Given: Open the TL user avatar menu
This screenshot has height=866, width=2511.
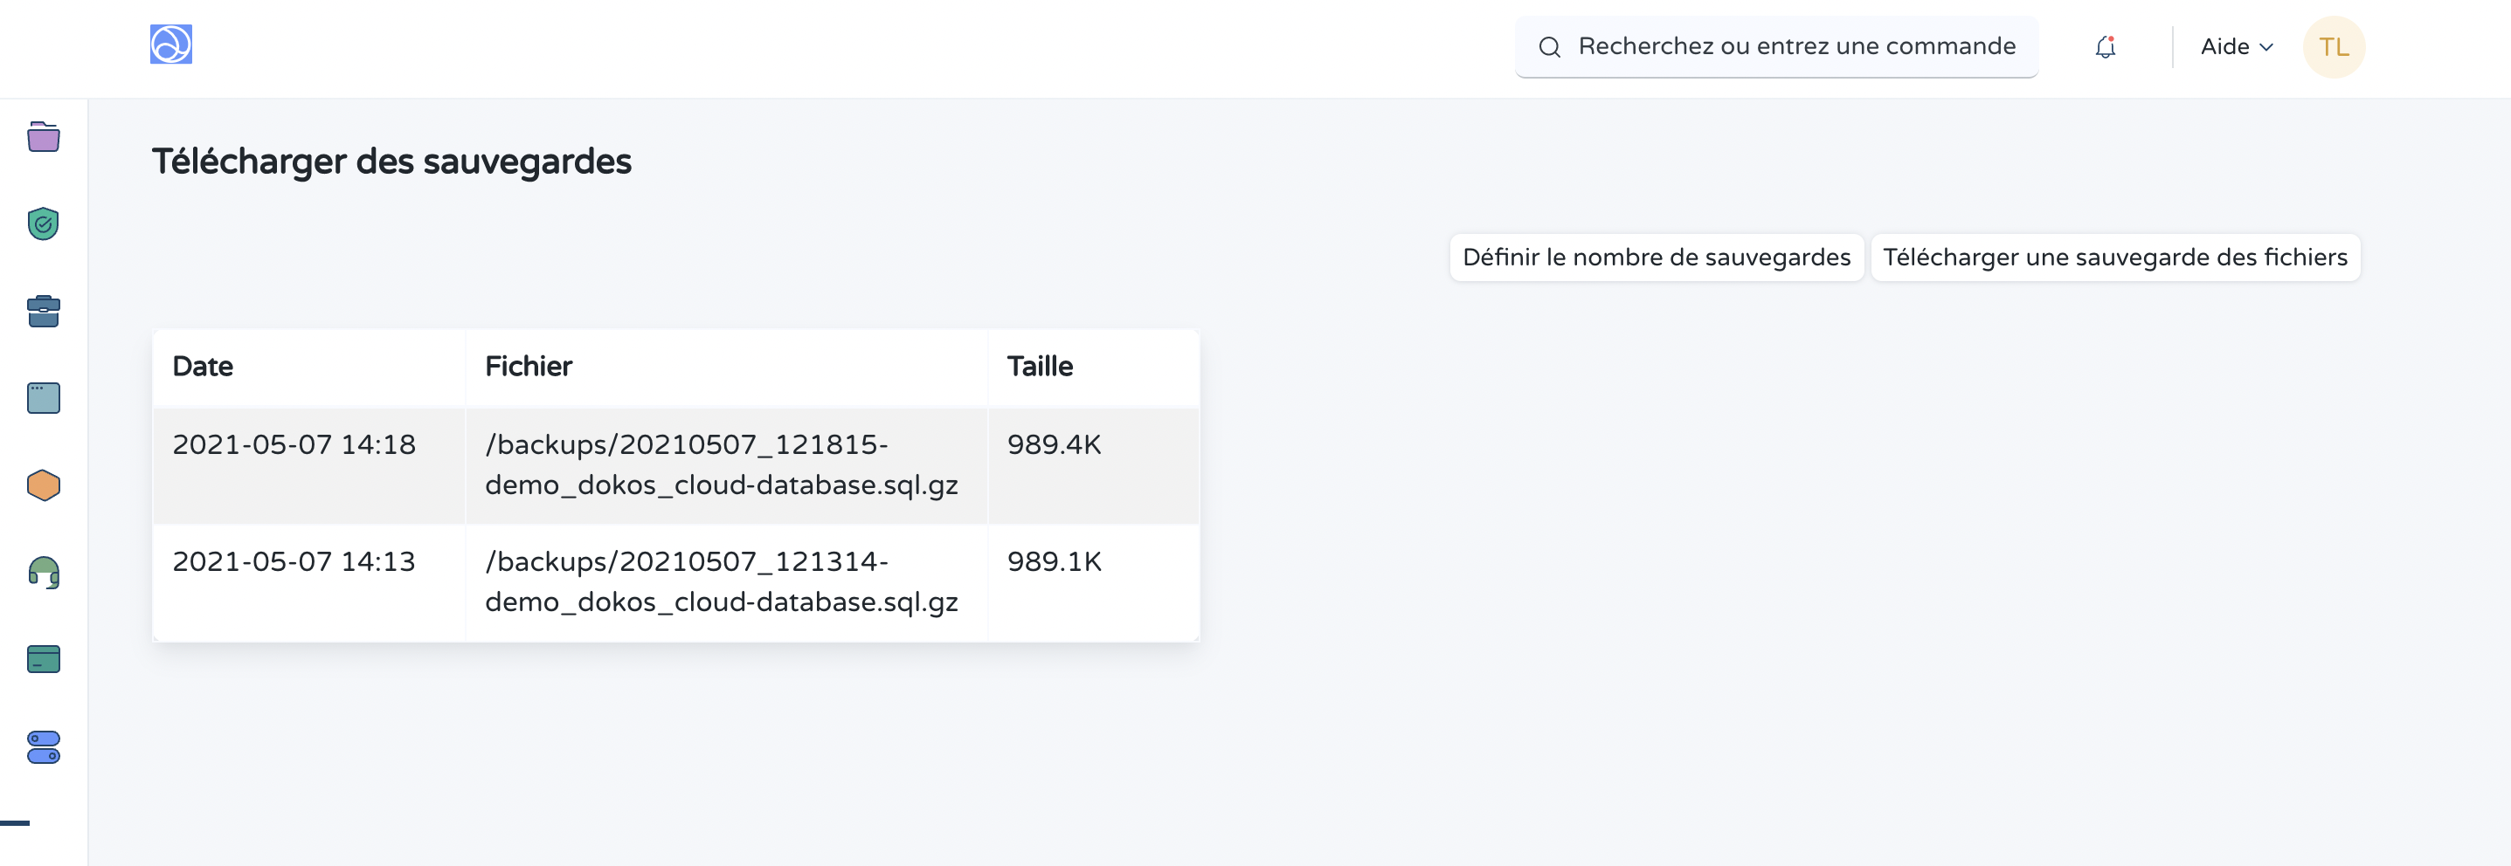Looking at the screenshot, I should [x=2333, y=47].
